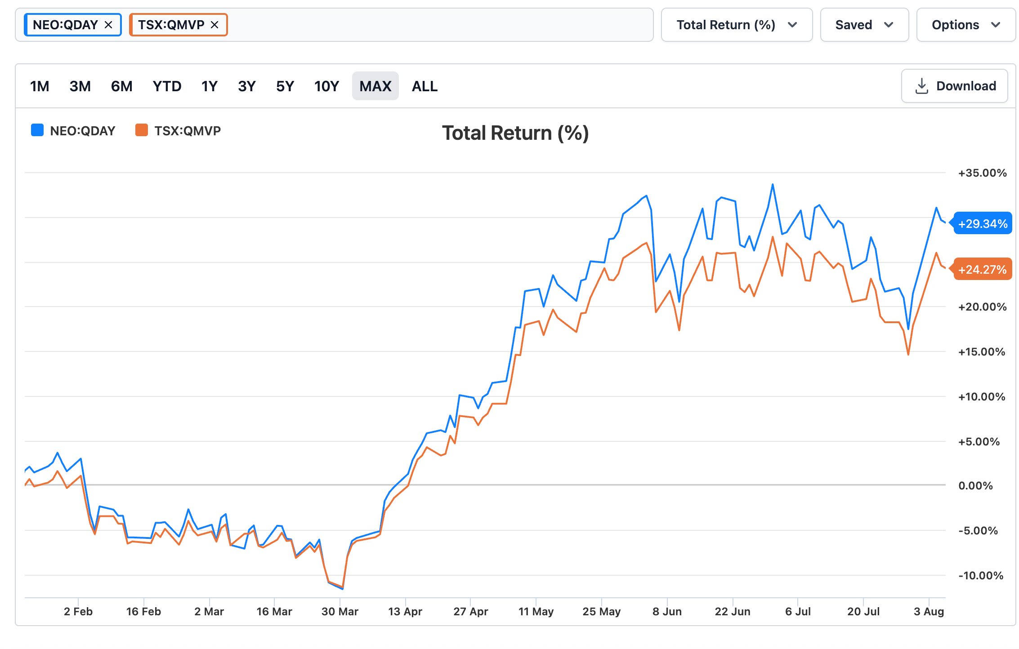Screen dimensions: 1019x649
Task: Choose the 5Y time range
Action: [285, 86]
